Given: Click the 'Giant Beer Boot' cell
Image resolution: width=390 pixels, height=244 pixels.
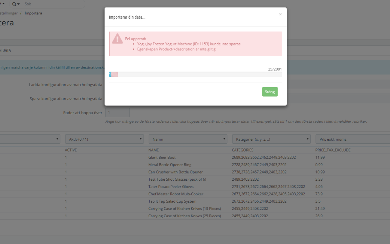Looking at the screenshot, I should (162, 157).
